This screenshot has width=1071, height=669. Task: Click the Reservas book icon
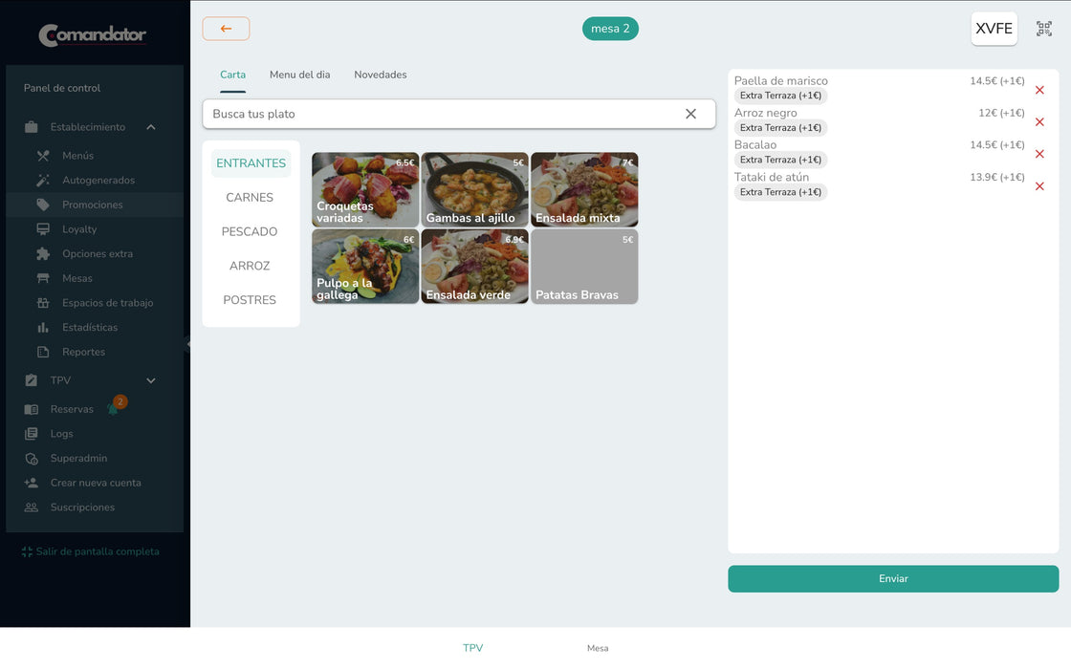(32, 410)
